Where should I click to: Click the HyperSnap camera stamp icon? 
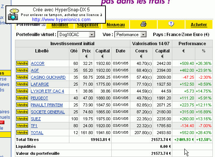click(13, 15)
